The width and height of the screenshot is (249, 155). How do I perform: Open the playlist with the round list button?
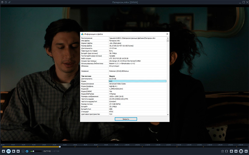[241, 151]
